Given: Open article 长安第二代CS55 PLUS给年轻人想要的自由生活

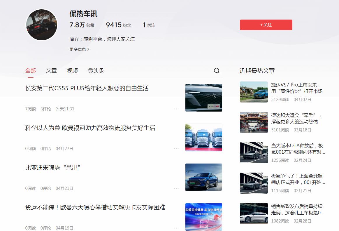Looking at the screenshot, I should click(x=87, y=88).
